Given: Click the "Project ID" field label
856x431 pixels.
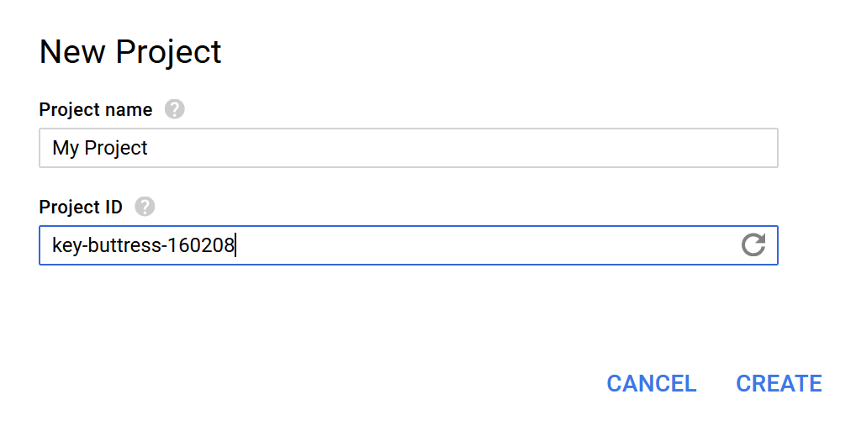Looking at the screenshot, I should tap(81, 208).
